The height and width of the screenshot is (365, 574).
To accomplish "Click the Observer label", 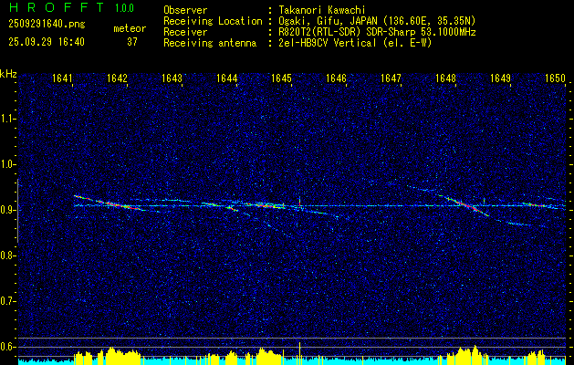I will (x=185, y=10).
